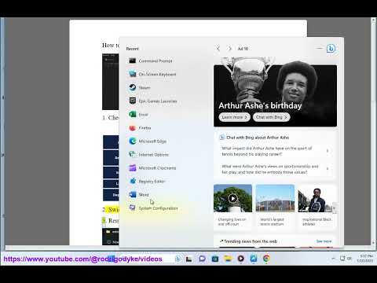Click the Bing chat icon in the search panel's top-right corner
This screenshot has width=377, height=283.
(331, 49)
